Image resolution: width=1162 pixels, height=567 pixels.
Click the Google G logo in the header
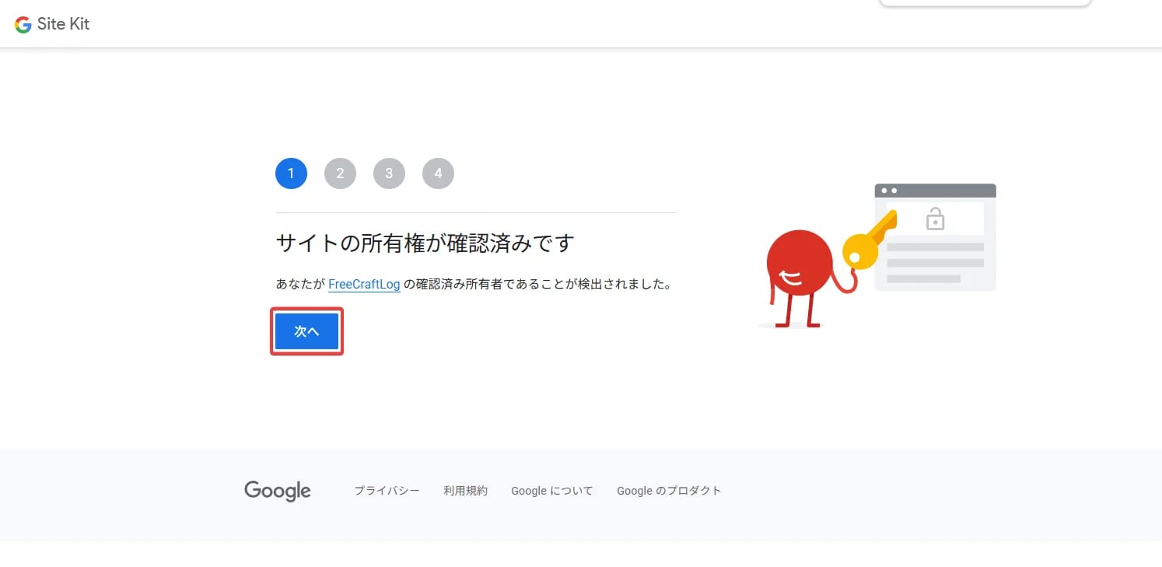tap(23, 24)
